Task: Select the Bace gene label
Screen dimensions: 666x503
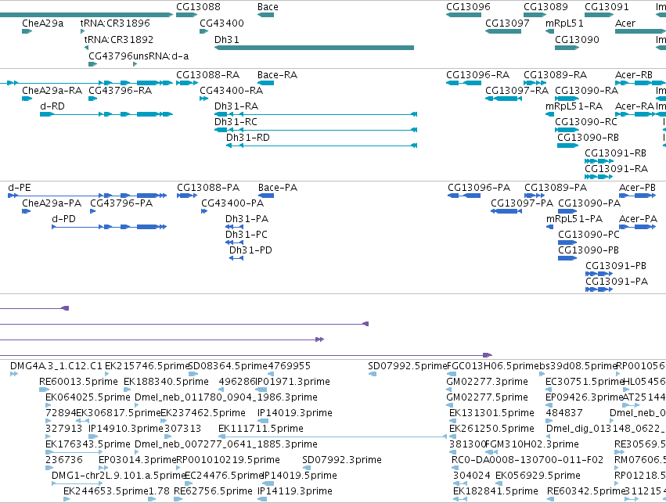Action: point(268,7)
